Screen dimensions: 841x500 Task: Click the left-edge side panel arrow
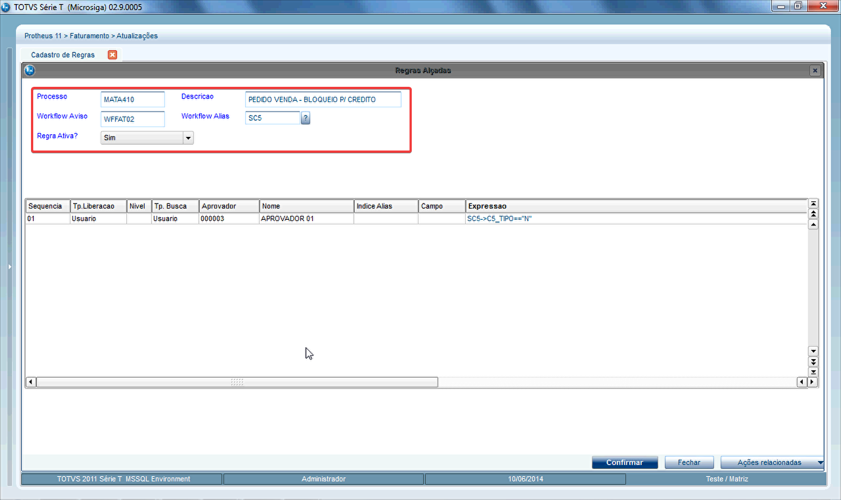[x=10, y=267]
